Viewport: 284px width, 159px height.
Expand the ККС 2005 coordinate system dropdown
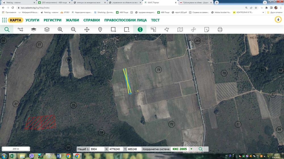(x=191, y=149)
